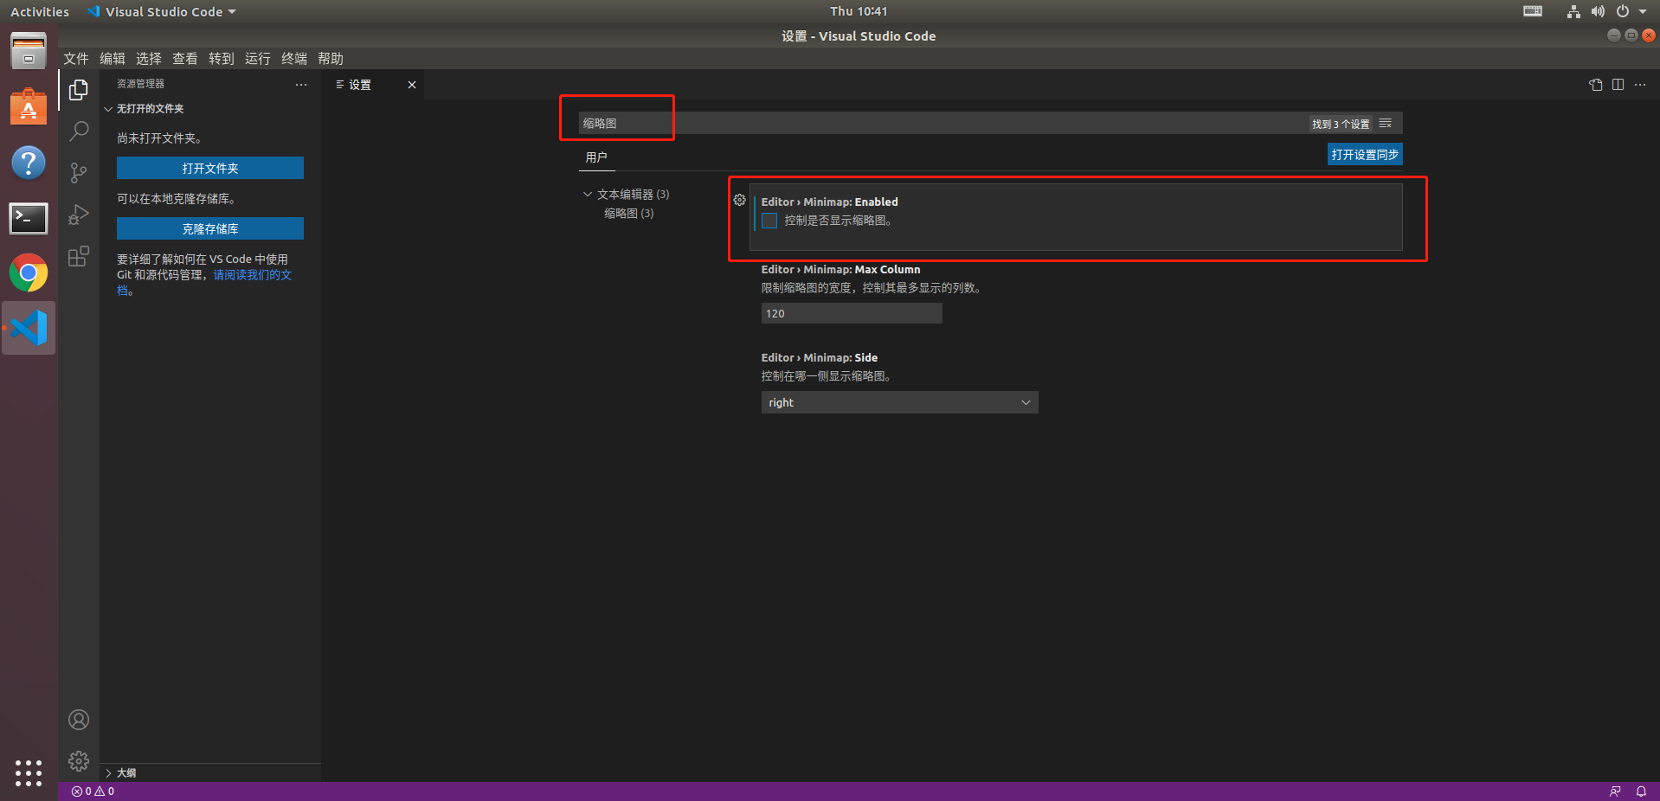The width and height of the screenshot is (1660, 801).
Task: Open Explorer panel more actions ellipsis
Action: click(301, 85)
